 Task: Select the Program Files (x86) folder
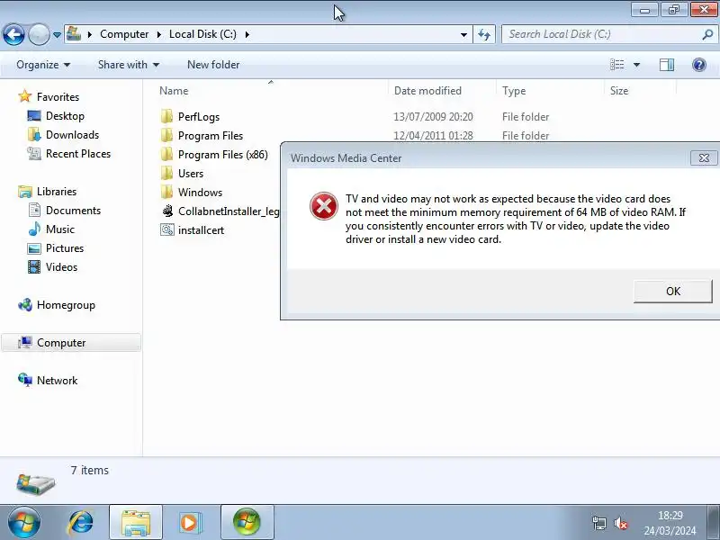click(222, 154)
